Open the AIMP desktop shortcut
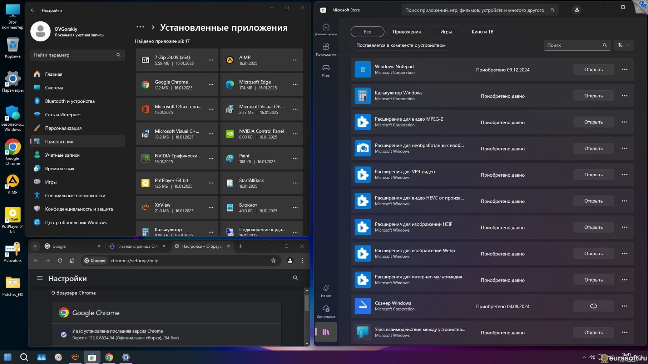648x364 pixels. [x=13, y=184]
